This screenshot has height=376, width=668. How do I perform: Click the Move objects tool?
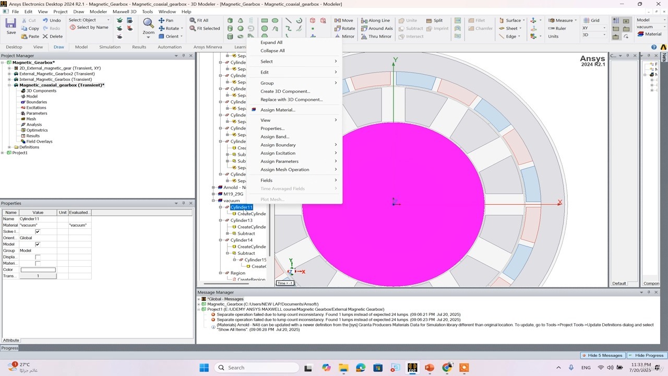coord(343,20)
